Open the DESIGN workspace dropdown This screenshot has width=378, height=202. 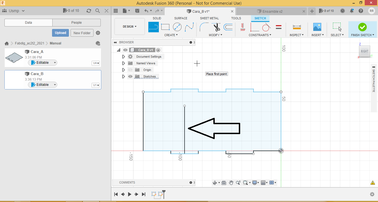[130, 26]
